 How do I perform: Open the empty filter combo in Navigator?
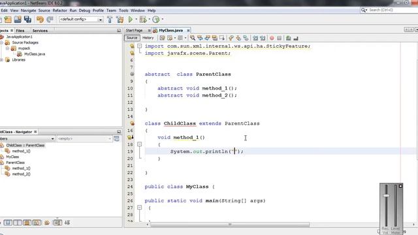point(84,139)
